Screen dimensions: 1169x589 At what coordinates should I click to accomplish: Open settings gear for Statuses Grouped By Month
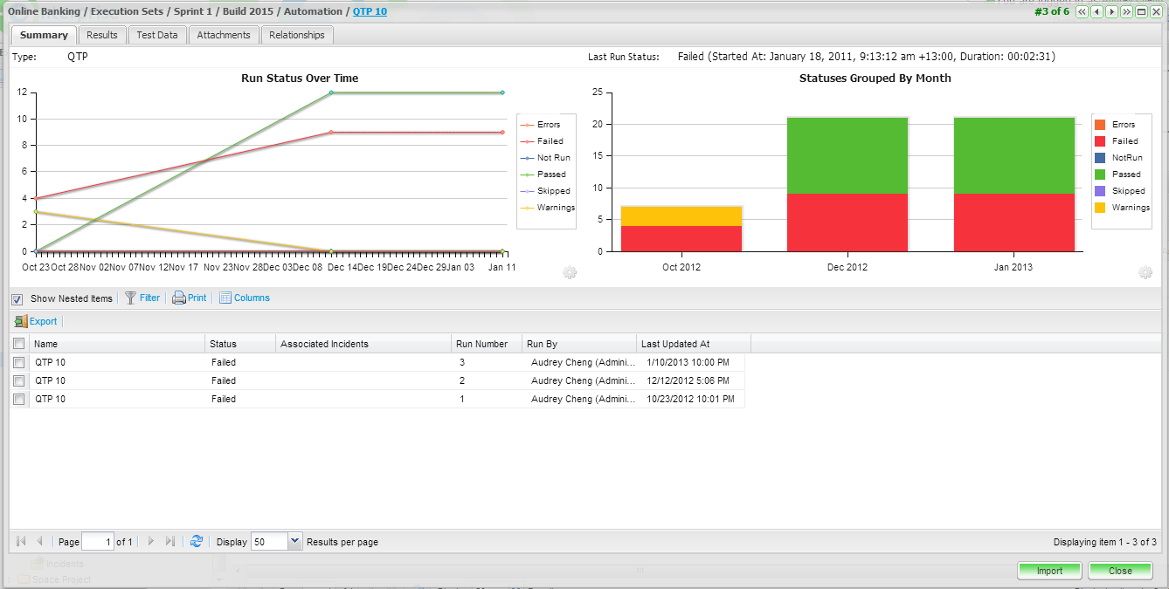point(1145,273)
